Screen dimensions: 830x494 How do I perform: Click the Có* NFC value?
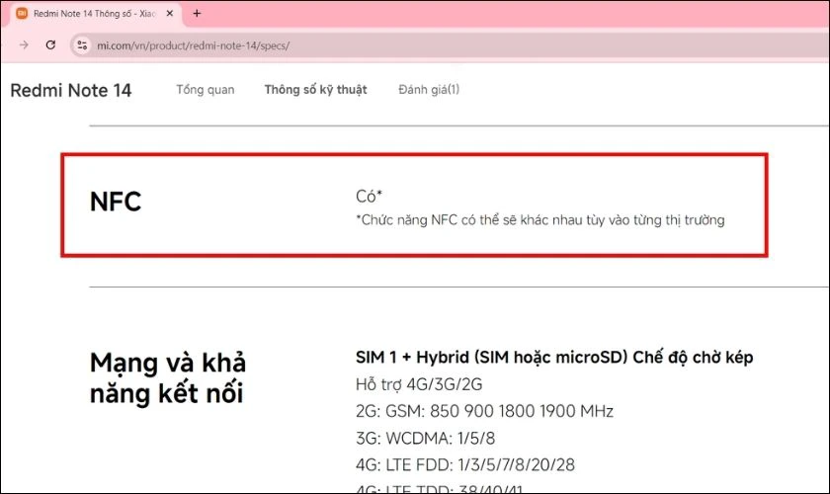tap(369, 197)
